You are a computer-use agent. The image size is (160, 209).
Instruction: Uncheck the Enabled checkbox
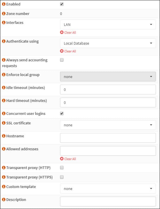[62, 4]
